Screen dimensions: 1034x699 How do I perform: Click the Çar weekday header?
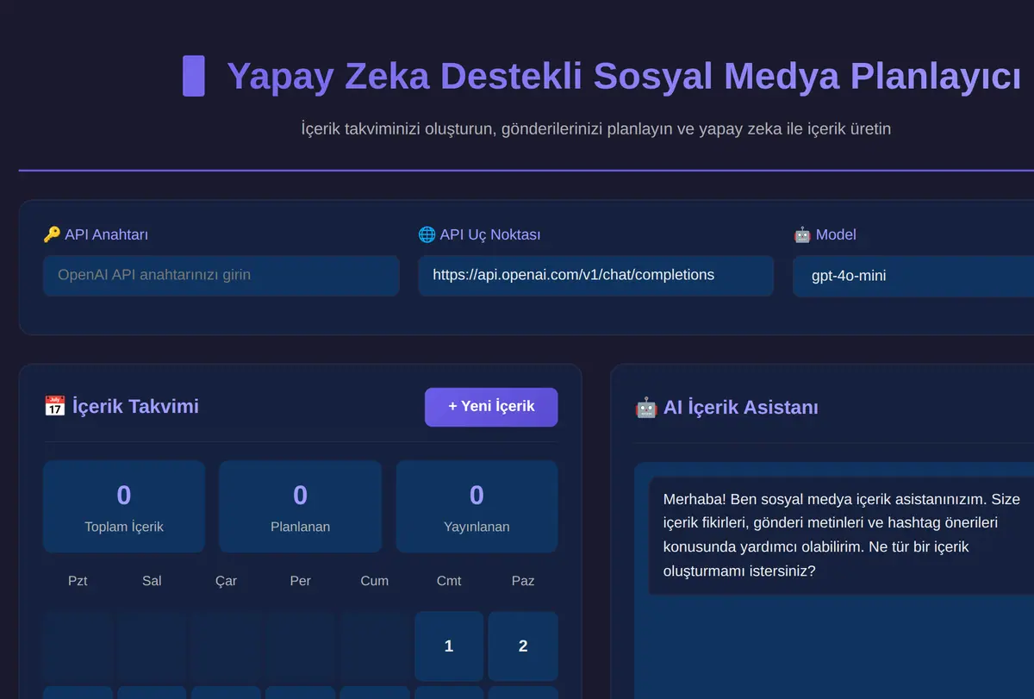(226, 581)
